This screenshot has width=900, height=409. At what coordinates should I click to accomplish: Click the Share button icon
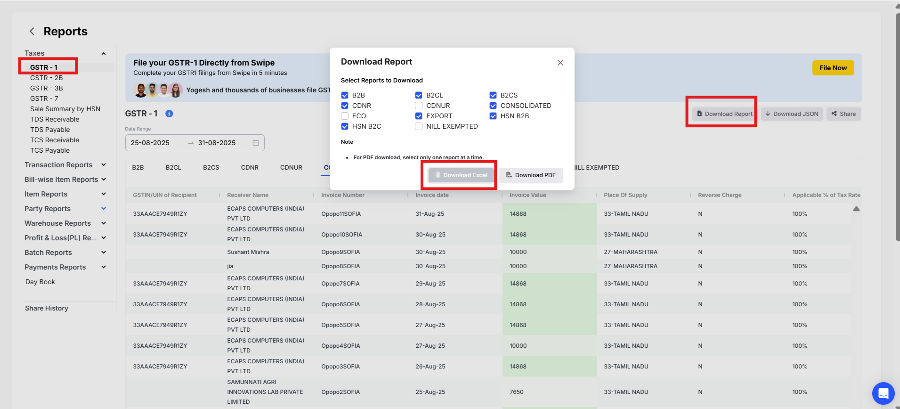pos(834,114)
